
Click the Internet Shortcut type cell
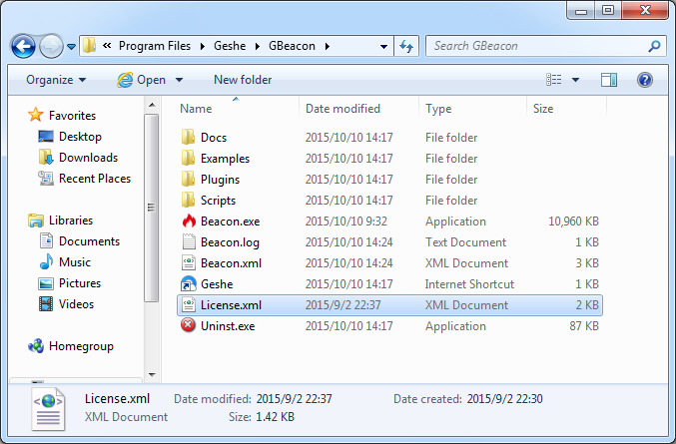[x=469, y=284]
